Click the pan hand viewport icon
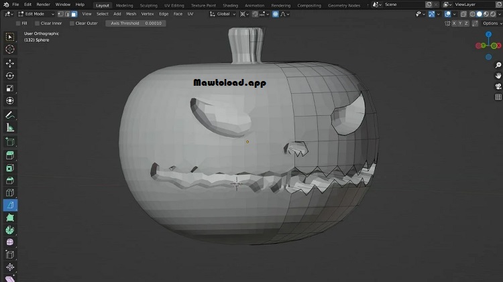Viewport: 503px width, 282px height. click(x=498, y=76)
